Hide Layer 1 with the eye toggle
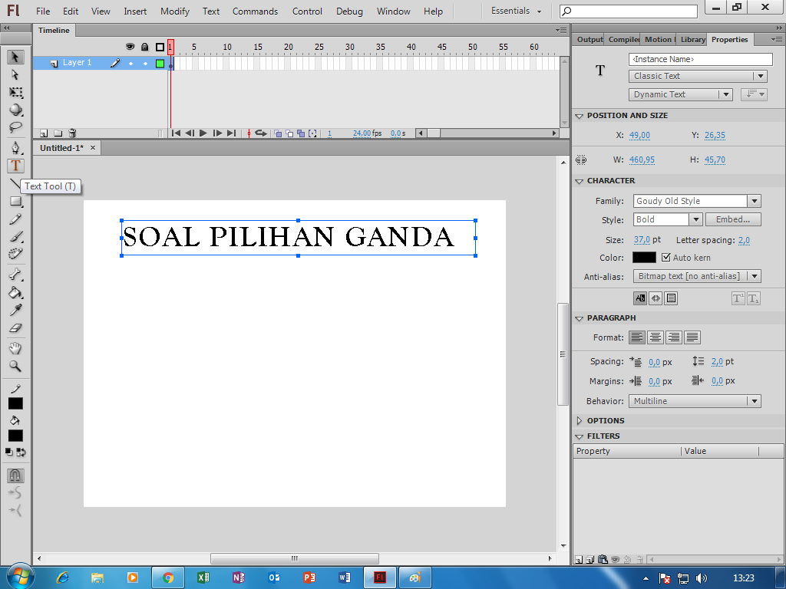The width and height of the screenshot is (786, 589). click(x=130, y=62)
